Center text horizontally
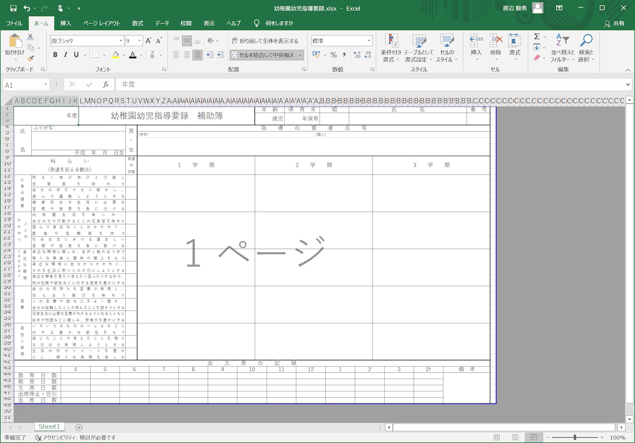The width and height of the screenshot is (635, 443). click(x=187, y=55)
